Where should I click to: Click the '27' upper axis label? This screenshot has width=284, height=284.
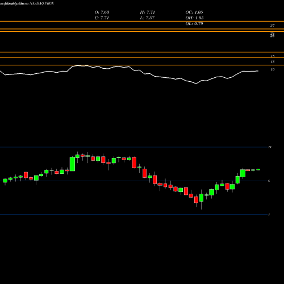point(273,26)
